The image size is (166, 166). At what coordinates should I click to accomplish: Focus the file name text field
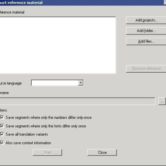[77, 101]
